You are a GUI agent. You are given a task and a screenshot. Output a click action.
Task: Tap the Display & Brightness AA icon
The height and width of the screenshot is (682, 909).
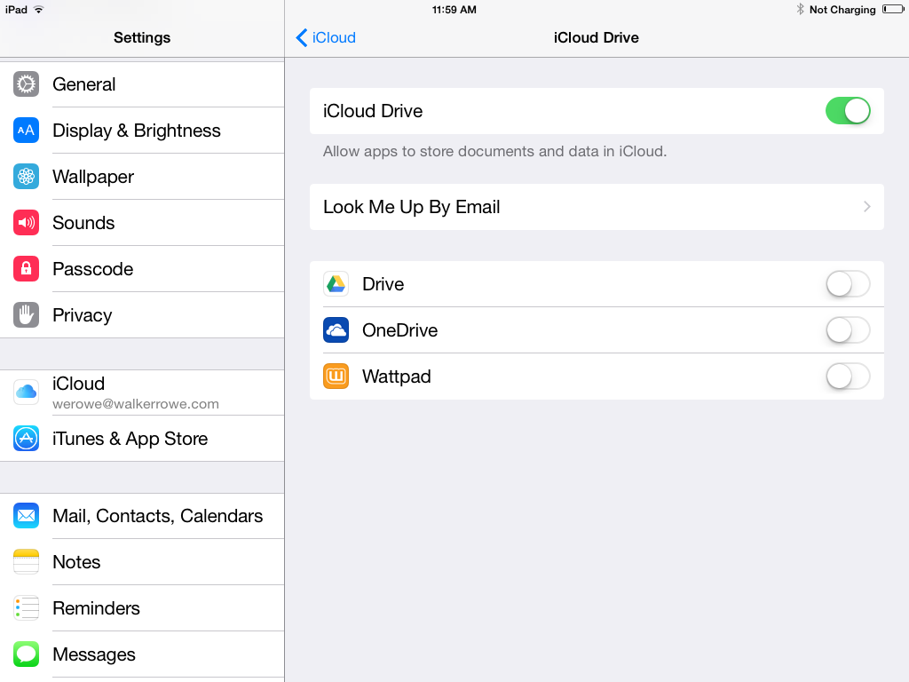[26, 131]
